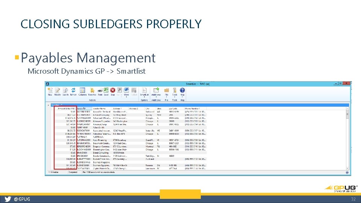Screen dimensions: 361x203
Task: Close the SmartList window
Action: 346,83
